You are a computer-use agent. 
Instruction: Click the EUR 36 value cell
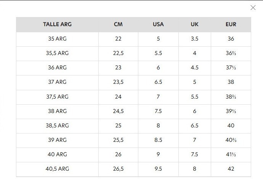231,39
